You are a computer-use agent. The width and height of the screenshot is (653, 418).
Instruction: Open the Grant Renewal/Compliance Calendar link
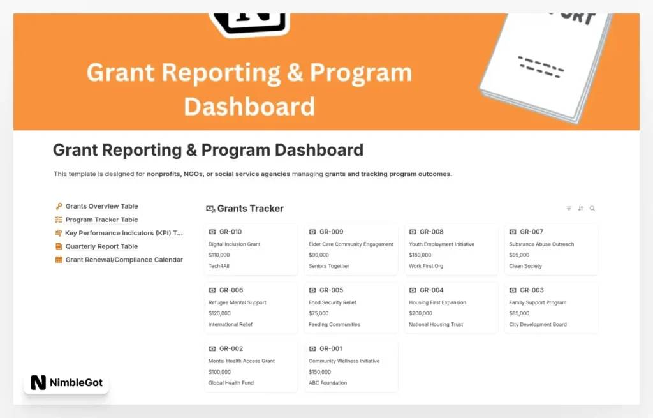click(x=124, y=259)
